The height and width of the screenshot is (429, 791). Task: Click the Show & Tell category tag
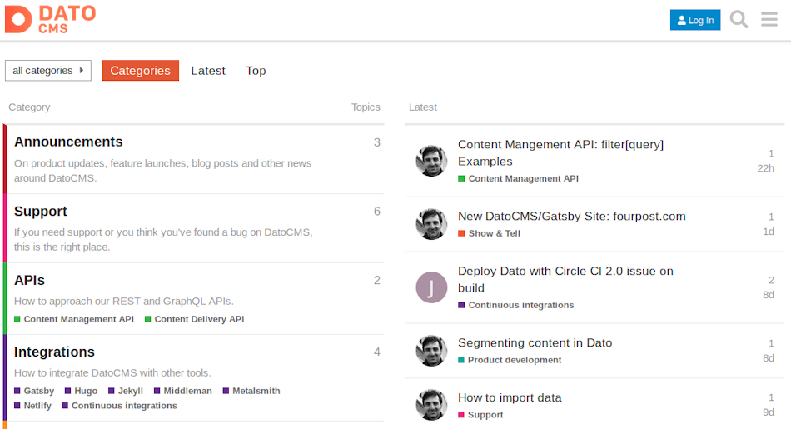click(489, 233)
